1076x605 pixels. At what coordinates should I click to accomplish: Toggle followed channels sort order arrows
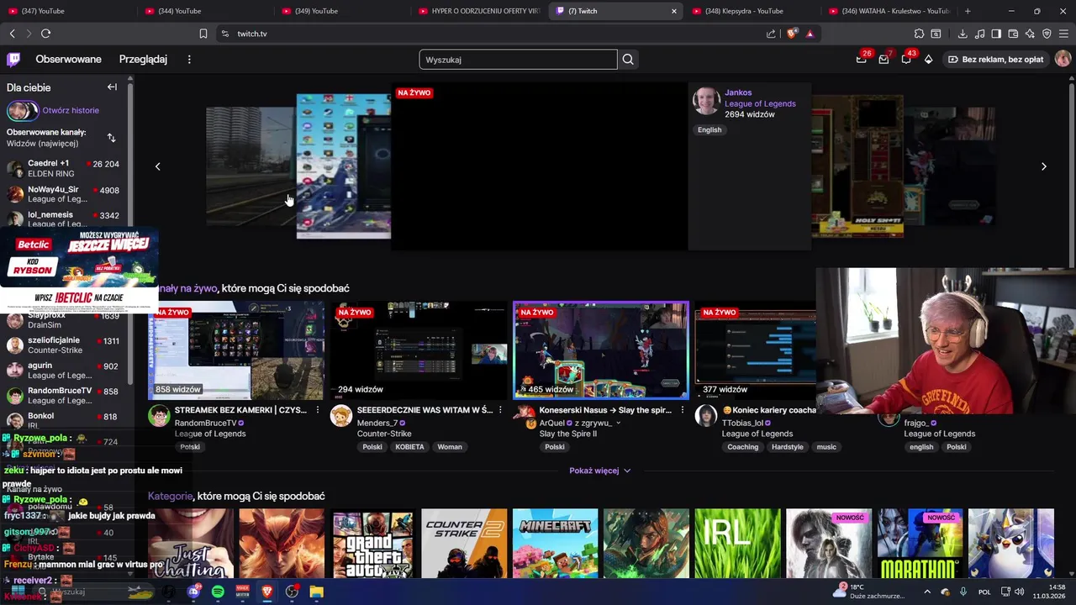click(112, 138)
